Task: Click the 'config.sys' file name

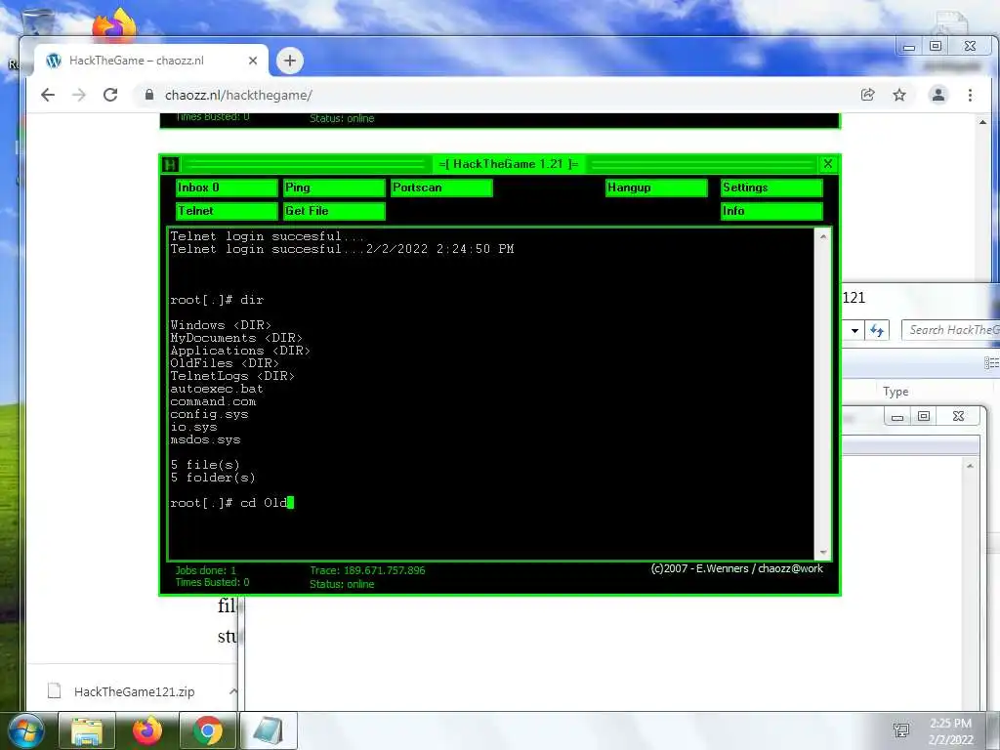Action: click(x=209, y=414)
